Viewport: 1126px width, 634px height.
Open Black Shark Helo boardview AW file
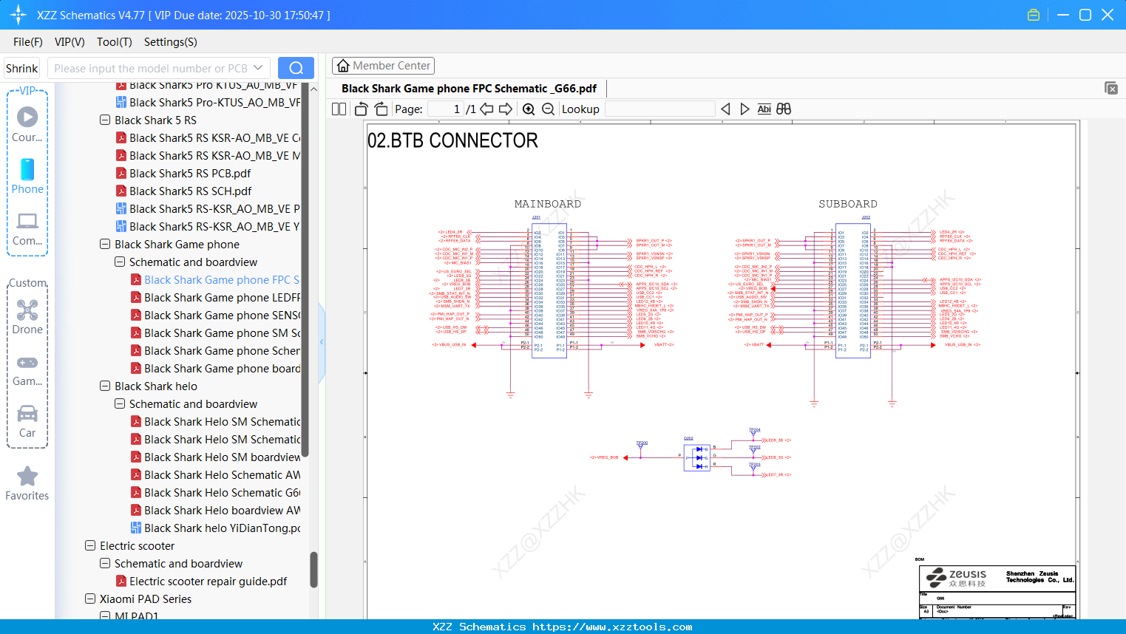pyautogui.click(x=215, y=511)
